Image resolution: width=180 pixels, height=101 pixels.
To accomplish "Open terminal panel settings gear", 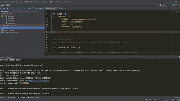I will [179, 57].
